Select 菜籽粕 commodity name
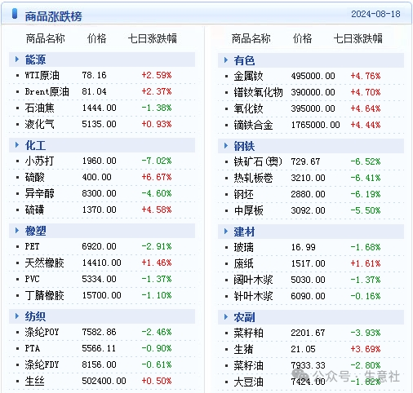This screenshot has height=393, width=413. 248,333
